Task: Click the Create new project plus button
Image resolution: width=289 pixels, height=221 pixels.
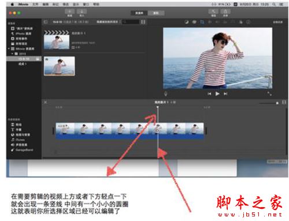Action: (x=70, y=12)
